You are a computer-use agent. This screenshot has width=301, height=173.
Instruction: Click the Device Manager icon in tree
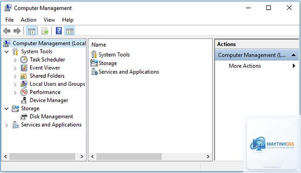point(24,100)
